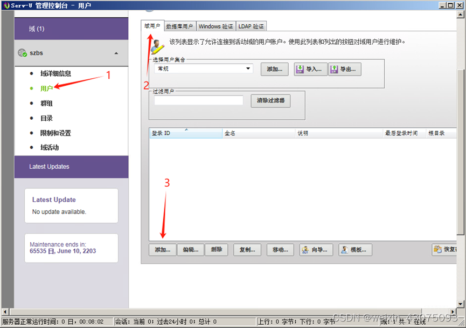Open the 选择用户集合 dropdown showing 常规
The image size is (466, 328).
pyautogui.click(x=204, y=69)
